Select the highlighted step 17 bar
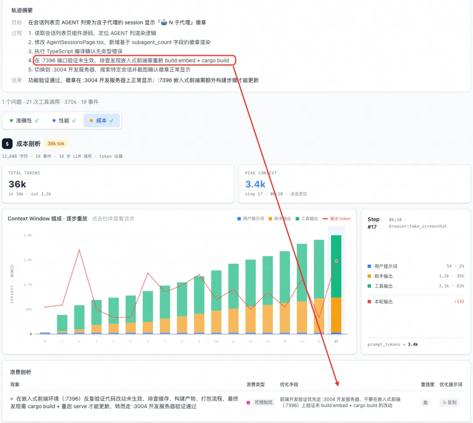This screenshot has width=473, height=423. click(336, 284)
